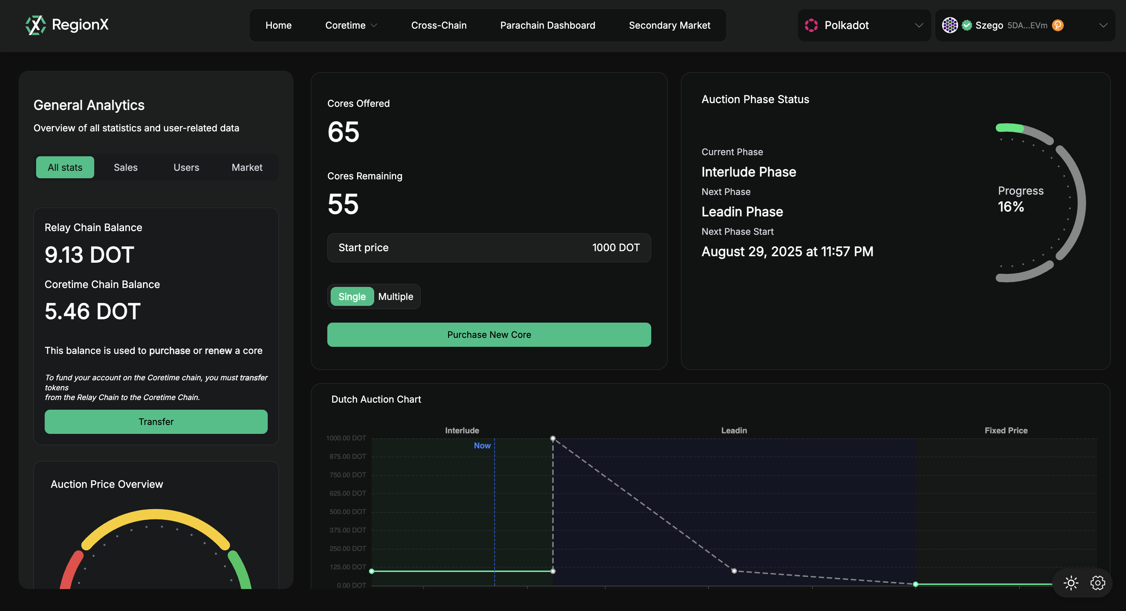
Task: Click the Szego account avatar
Action: tap(950, 25)
